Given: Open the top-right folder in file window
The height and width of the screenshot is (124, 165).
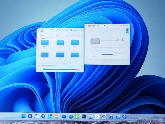Looking at the screenshot, I should tap(75, 42).
